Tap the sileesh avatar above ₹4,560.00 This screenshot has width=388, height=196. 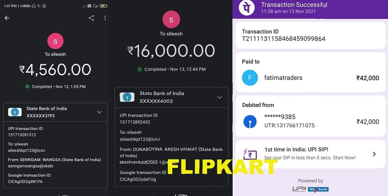[55, 41]
